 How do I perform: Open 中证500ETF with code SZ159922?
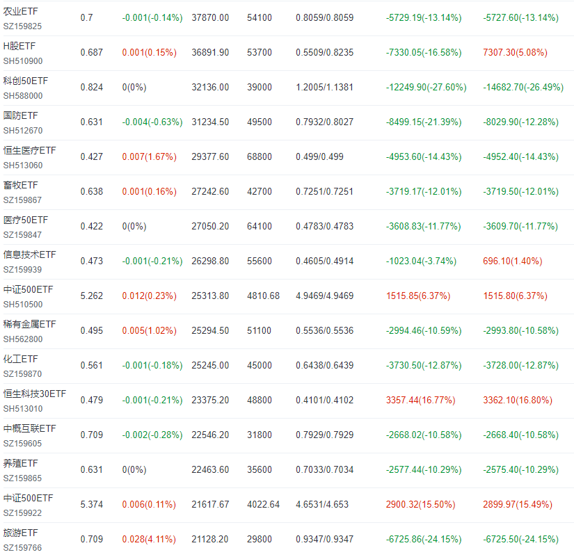[x=29, y=498]
